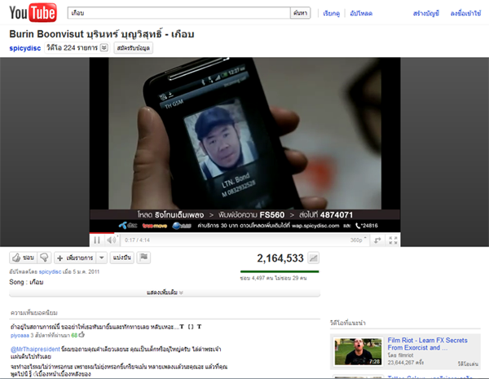The height and width of the screenshot is (379, 489).
Task: Click the 2,164,533 view count
Action: pyautogui.click(x=280, y=258)
